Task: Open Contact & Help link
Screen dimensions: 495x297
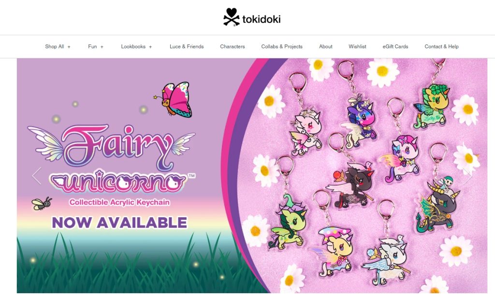Action: pos(441,46)
